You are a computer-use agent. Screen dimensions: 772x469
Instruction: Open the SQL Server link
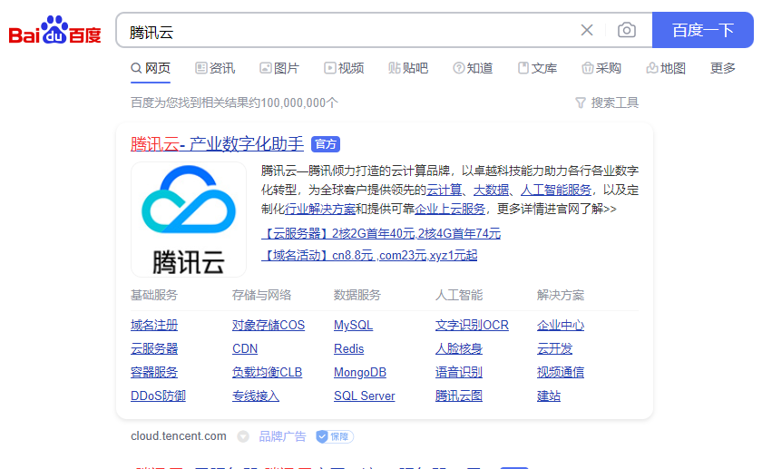coord(365,396)
